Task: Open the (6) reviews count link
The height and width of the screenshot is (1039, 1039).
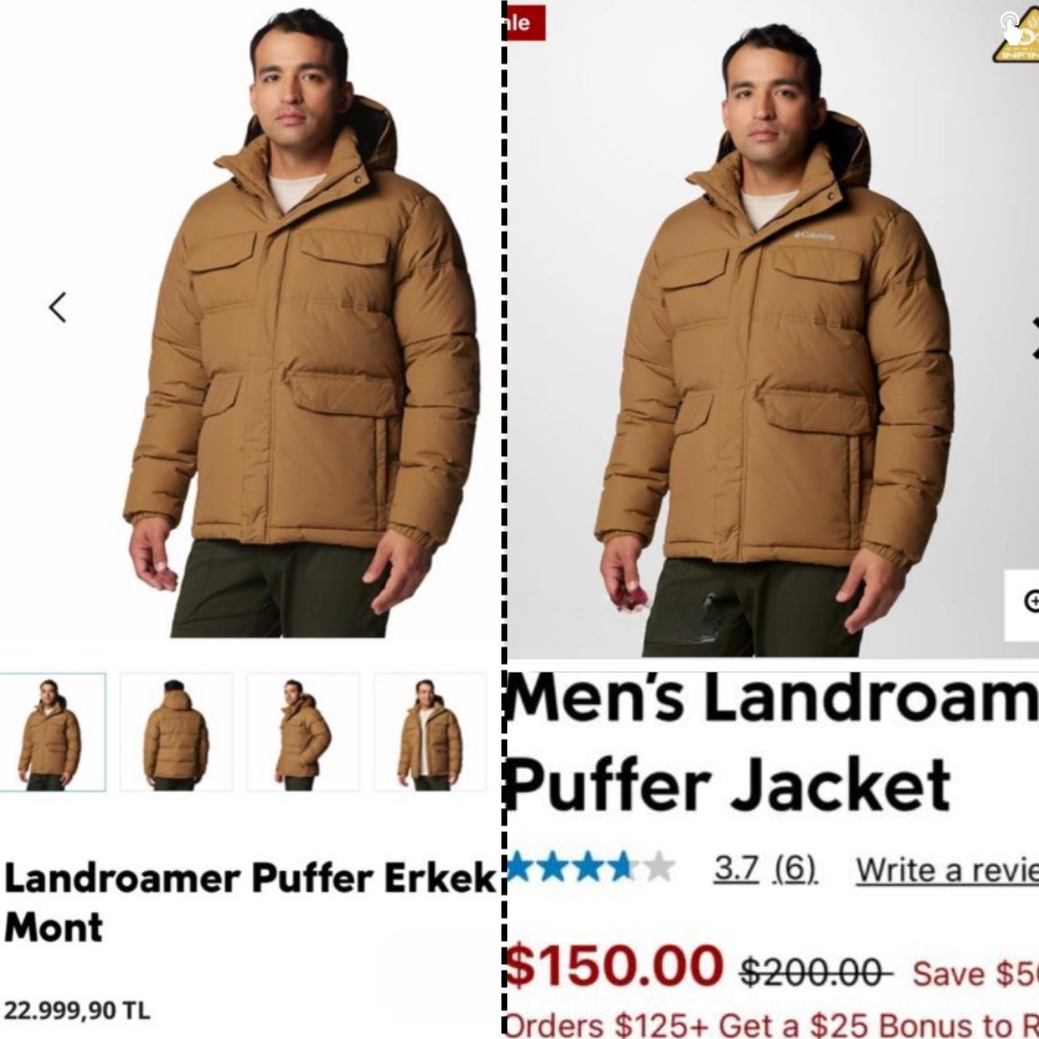Action: coord(796,869)
